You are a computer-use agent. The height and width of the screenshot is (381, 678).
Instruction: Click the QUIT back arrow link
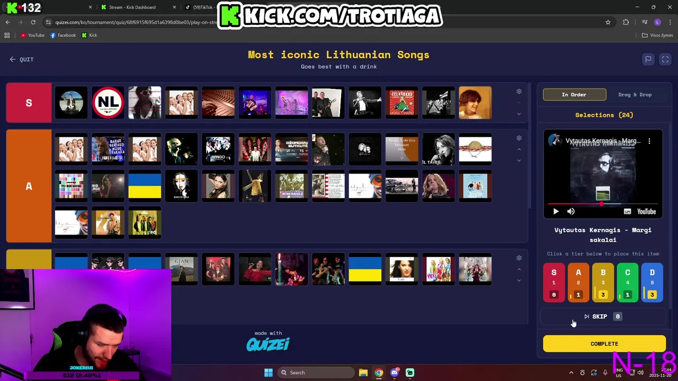(22, 59)
